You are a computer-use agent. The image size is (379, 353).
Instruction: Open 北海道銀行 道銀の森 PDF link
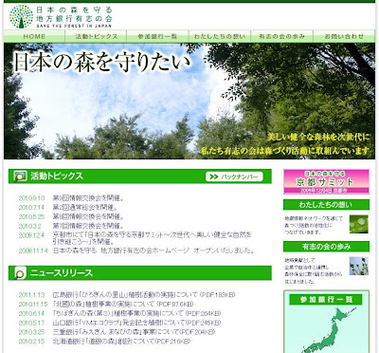click(x=122, y=342)
